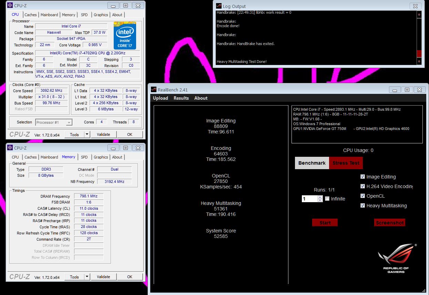Click the Core Speed value 3092.62 MHz

tap(52, 91)
